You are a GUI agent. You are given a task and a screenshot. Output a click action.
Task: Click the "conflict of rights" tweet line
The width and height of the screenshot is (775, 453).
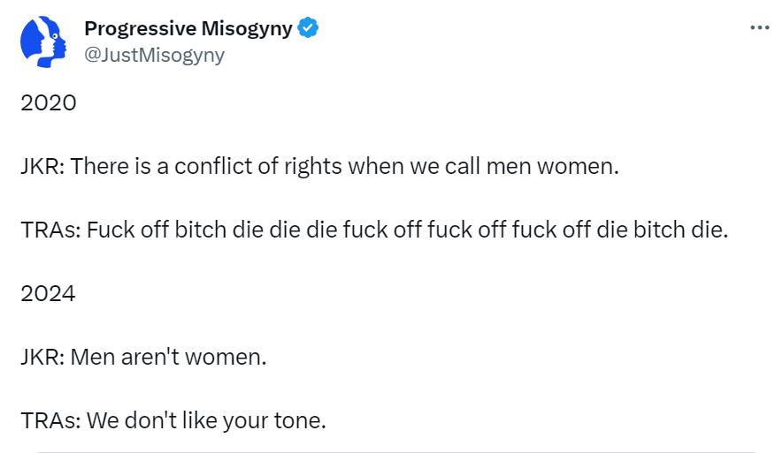tap(319, 167)
